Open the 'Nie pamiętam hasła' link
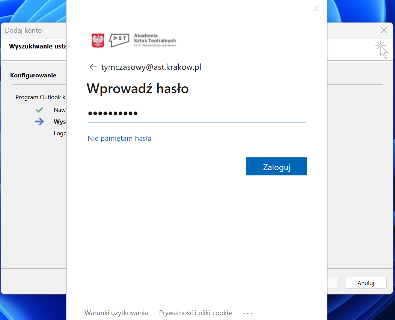Image resolution: width=395 pixels, height=320 pixels. tap(119, 138)
